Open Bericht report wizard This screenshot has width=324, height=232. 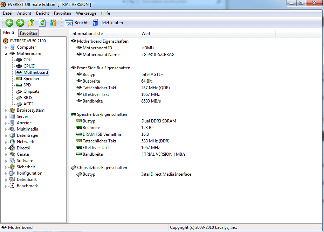76,23
